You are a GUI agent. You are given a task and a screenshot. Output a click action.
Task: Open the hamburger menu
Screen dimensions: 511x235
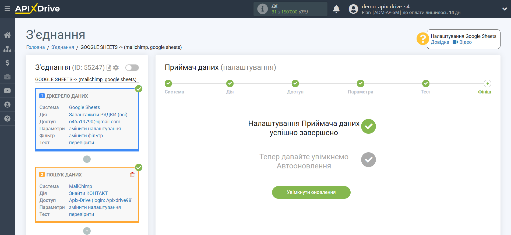click(x=7, y=9)
